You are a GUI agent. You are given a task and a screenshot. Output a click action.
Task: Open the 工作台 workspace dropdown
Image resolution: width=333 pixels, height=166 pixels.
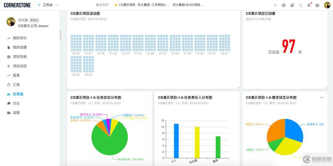click(x=50, y=5)
